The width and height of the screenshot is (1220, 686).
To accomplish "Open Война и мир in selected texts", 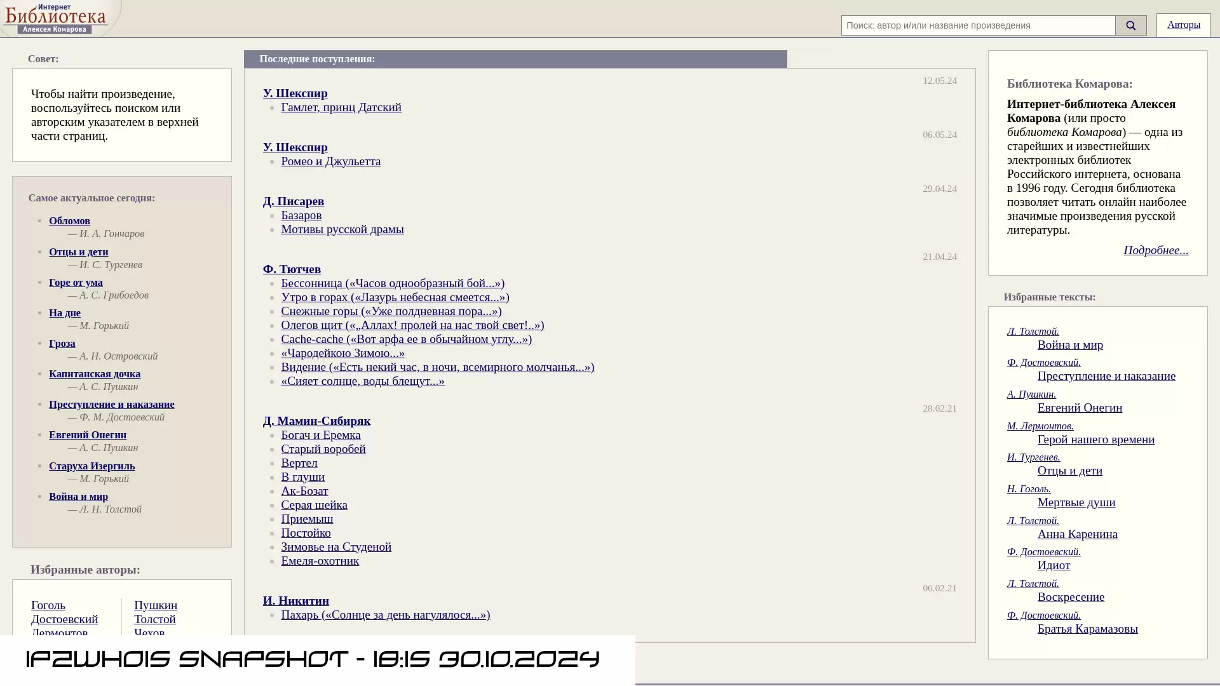I will coord(1070,345).
